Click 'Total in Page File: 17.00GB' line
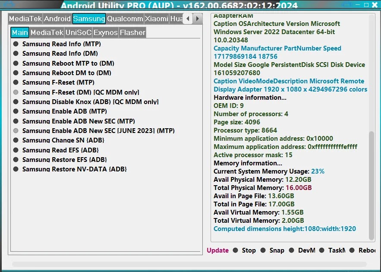 tap(254, 204)
